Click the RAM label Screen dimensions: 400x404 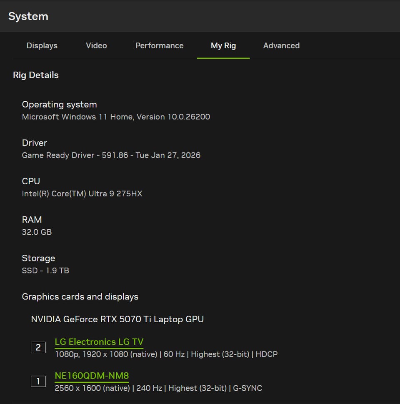click(32, 220)
